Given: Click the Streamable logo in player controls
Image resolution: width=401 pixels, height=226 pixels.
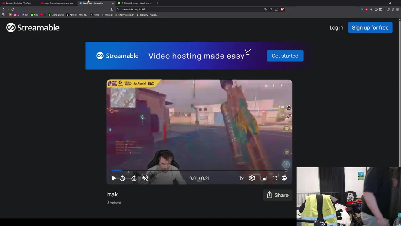Looking at the screenshot, I should pos(284,178).
